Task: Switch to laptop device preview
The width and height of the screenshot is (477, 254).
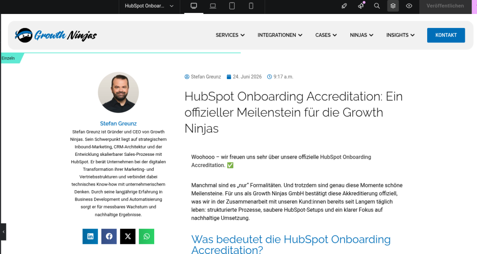Action: pos(213,6)
